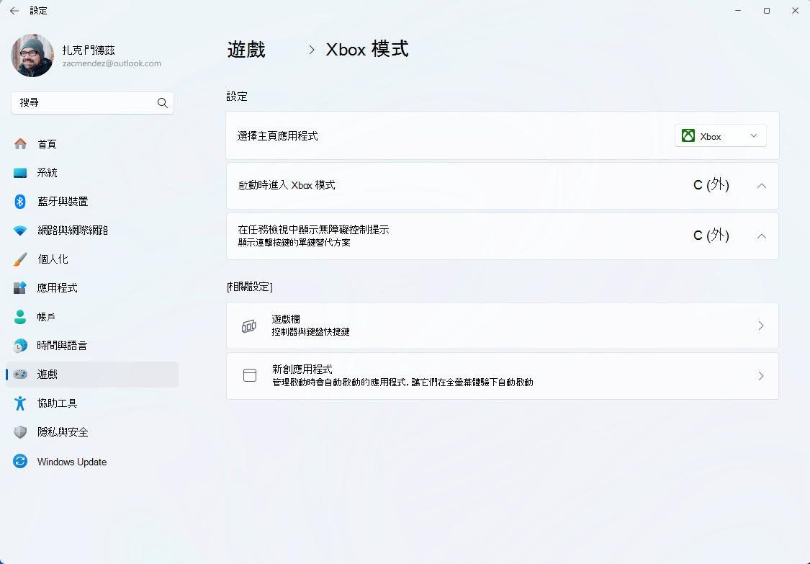Minimize the Settings window
Viewport: 810px width, 564px height.
(738, 11)
